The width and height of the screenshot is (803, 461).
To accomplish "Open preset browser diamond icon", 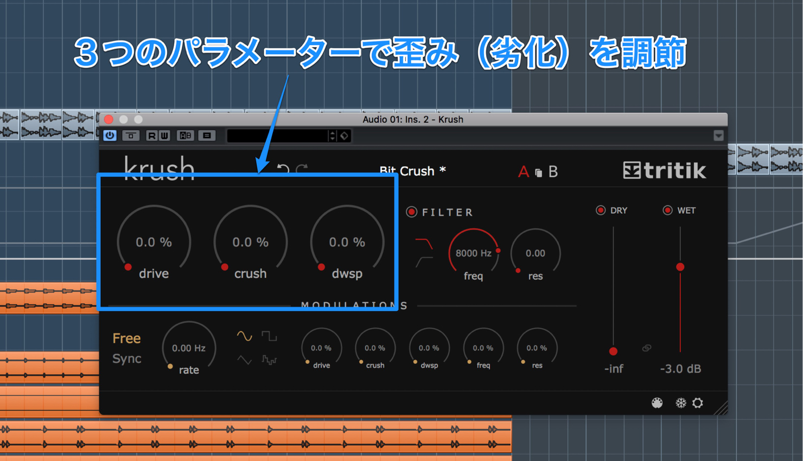I will pyautogui.click(x=345, y=136).
